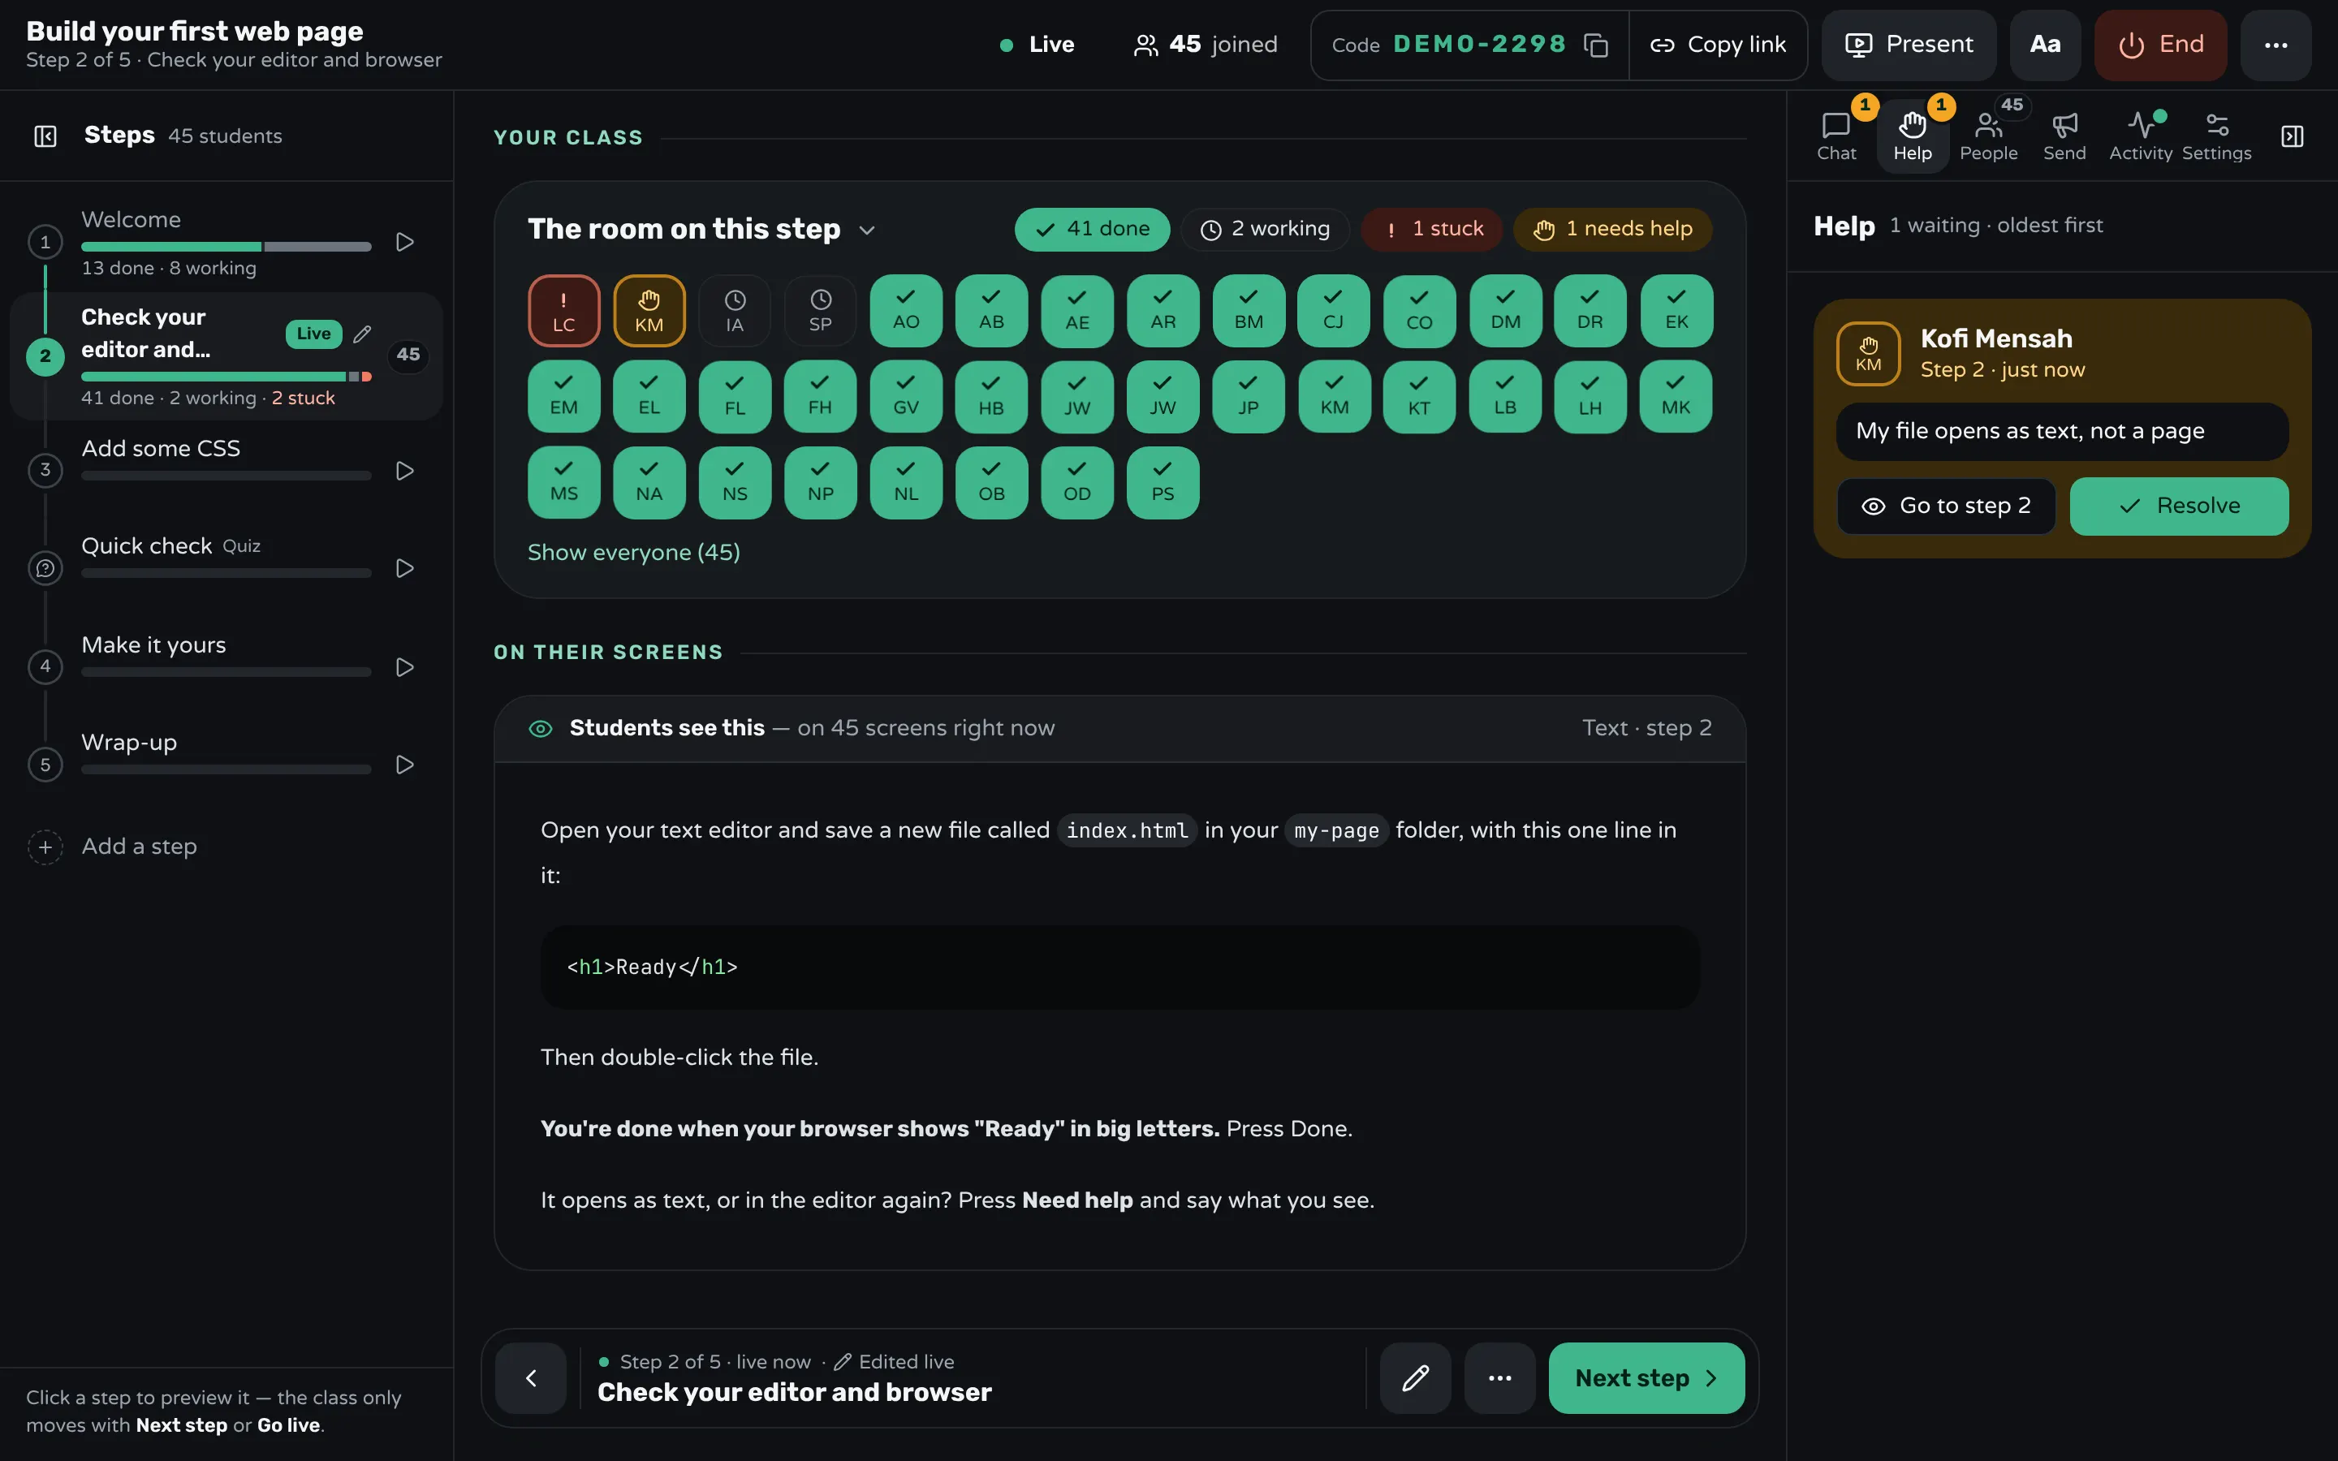Switch to the People tab
The width and height of the screenshot is (2338, 1461).
point(1988,136)
